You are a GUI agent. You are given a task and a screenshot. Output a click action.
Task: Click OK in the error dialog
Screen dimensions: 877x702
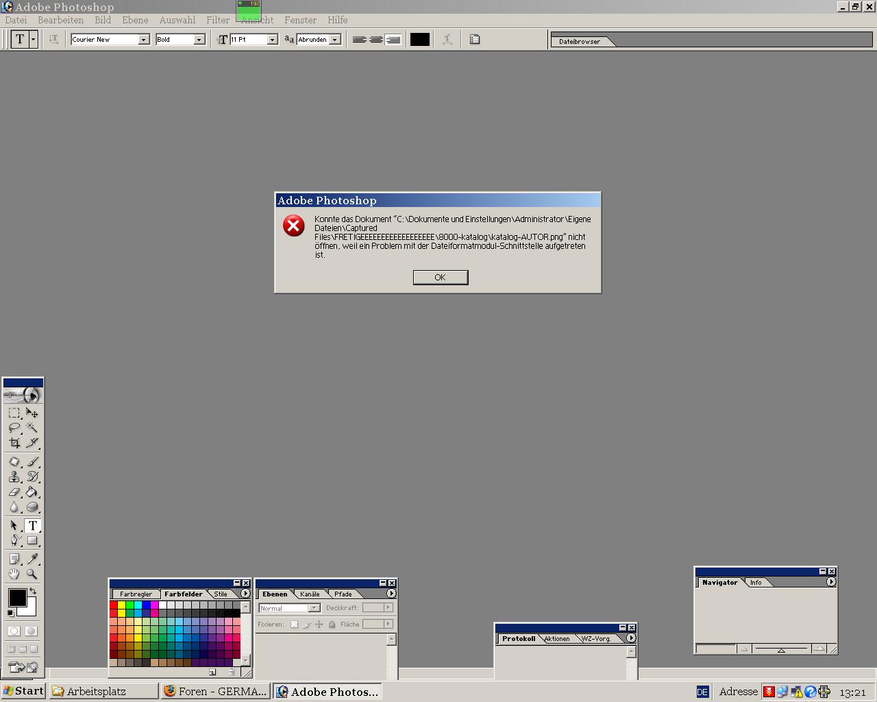[x=441, y=278]
